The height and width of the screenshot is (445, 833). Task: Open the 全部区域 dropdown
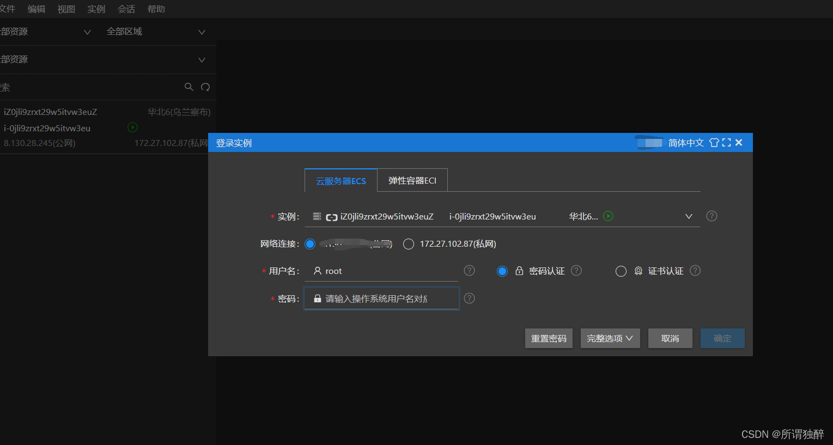156,32
